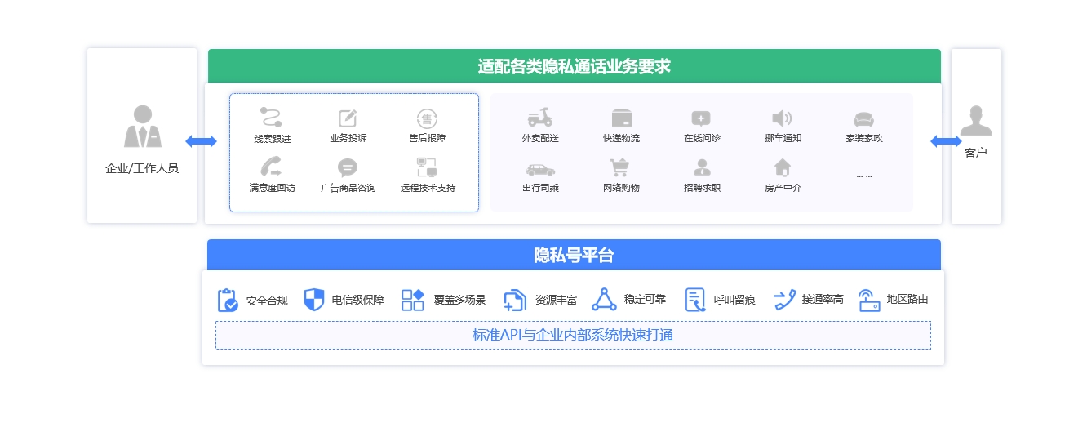
Task: Click the 外卖配送 delivery scooter icon
Action: coord(539,118)
